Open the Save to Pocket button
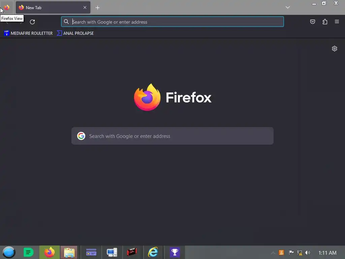This screenshot has height=259, width=345. click(x=313, y=22)
